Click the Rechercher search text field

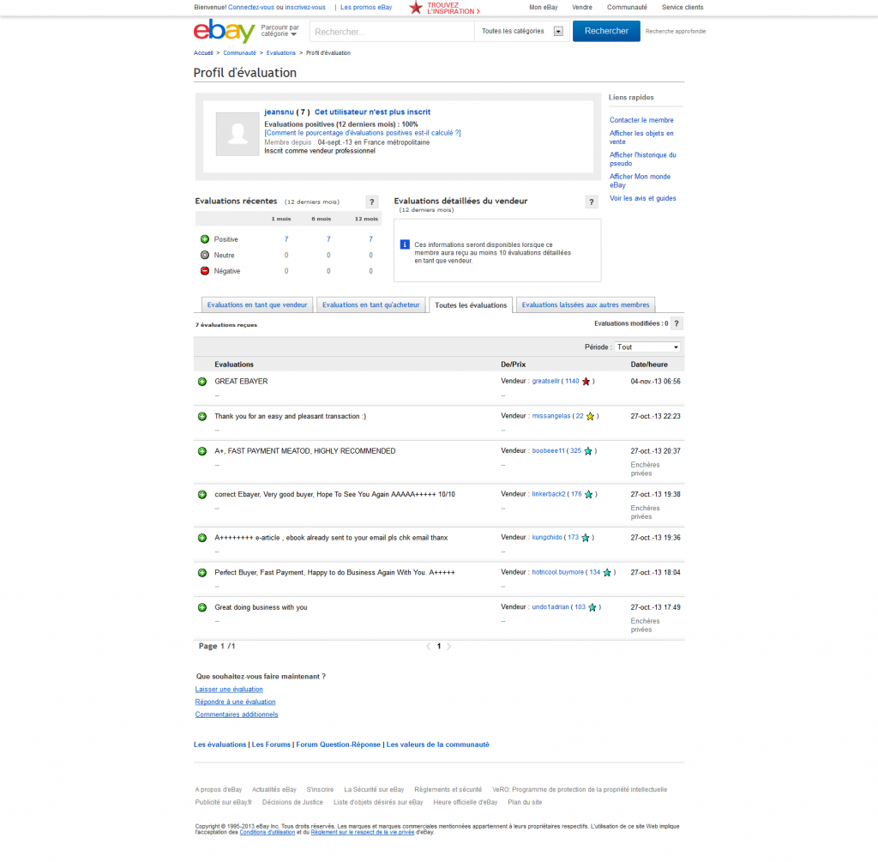392,32
